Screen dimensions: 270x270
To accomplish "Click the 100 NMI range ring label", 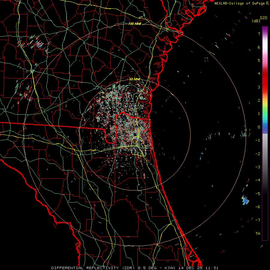I will point(135,24).
